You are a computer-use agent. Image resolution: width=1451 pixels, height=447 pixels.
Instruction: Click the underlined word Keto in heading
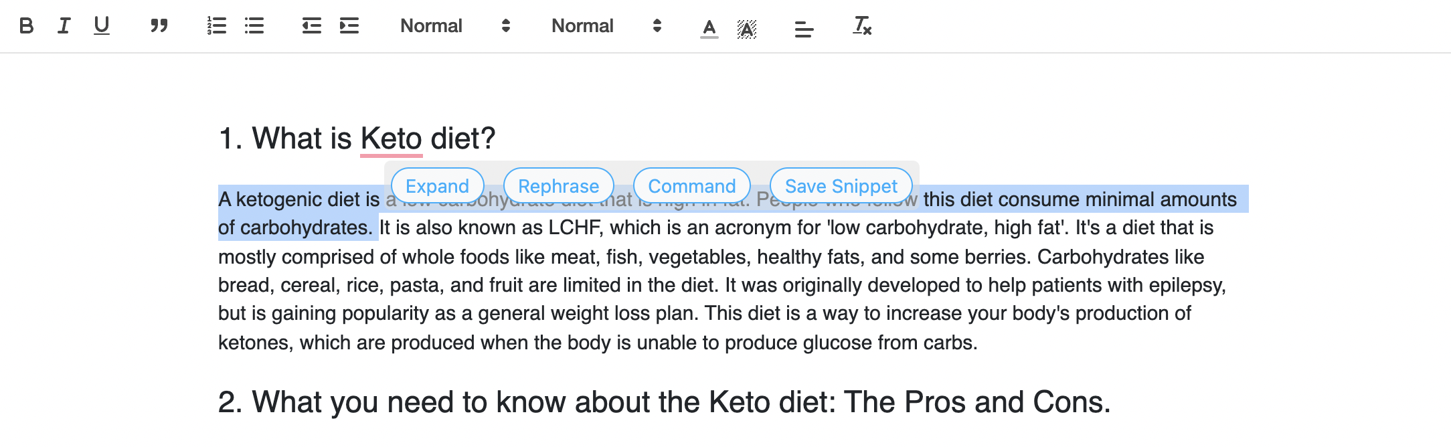click(392, 139)
